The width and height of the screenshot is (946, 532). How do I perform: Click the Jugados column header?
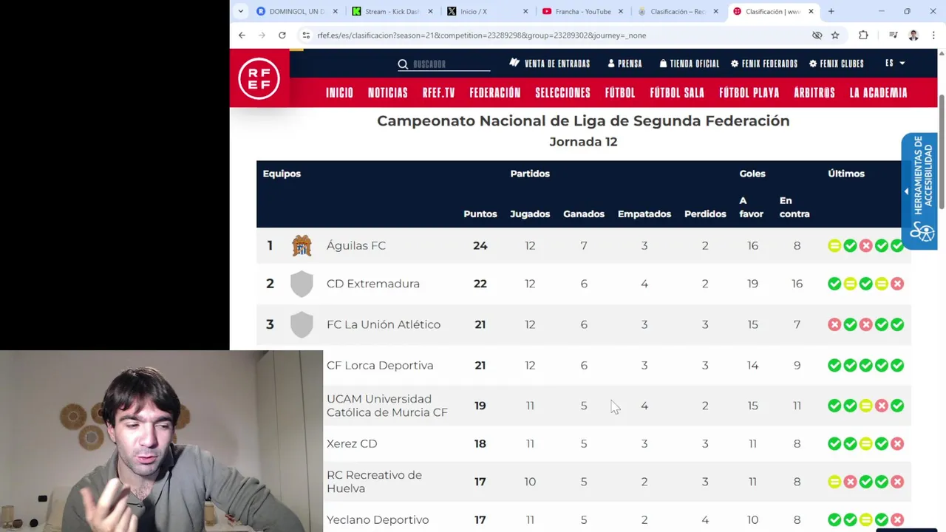pyautogui.click(x=530, y=214)
